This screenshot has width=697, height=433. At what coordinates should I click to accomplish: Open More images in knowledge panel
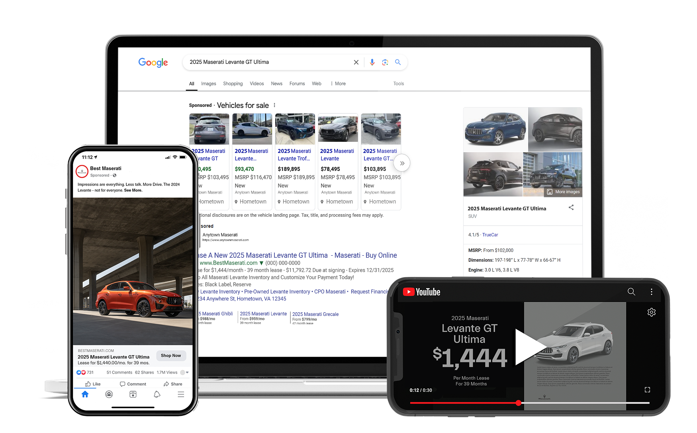click(563, 192)
